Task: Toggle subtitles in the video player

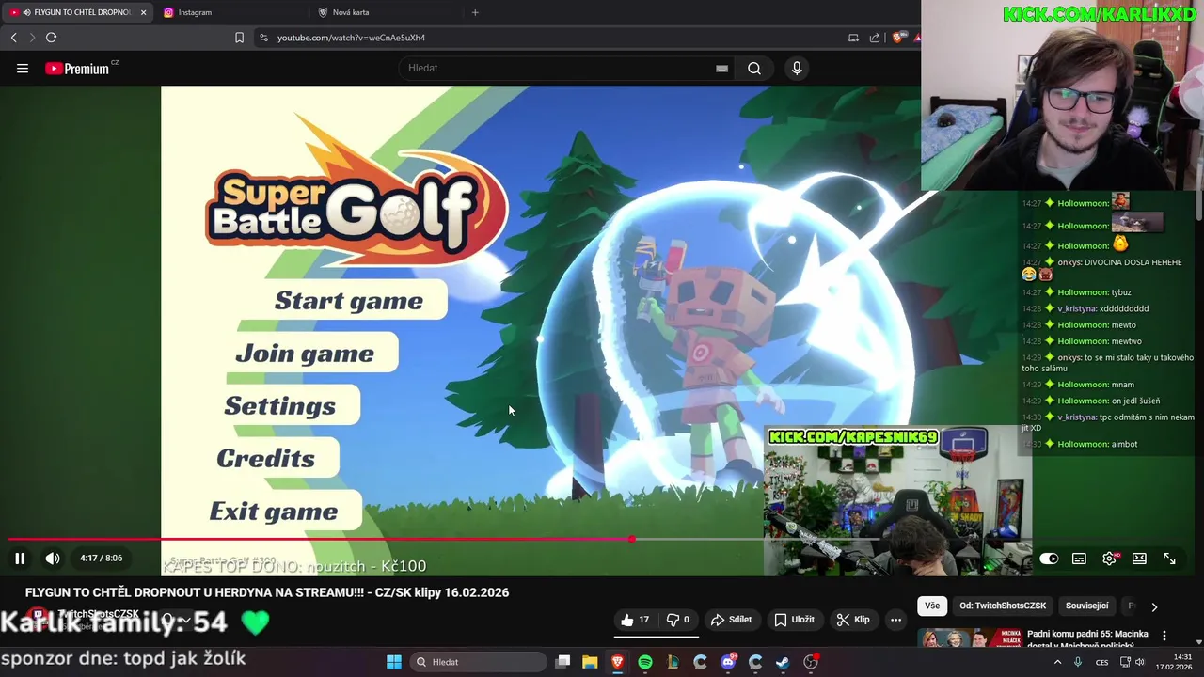Action: click(1079, 559)
